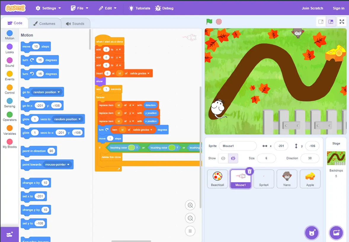Switch to the Sounds tab
Viewport: 349px width, 242px height.
(x=75, y=24)
